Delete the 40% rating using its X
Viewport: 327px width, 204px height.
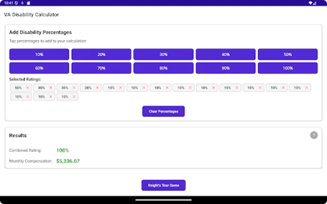pos(51,88)
